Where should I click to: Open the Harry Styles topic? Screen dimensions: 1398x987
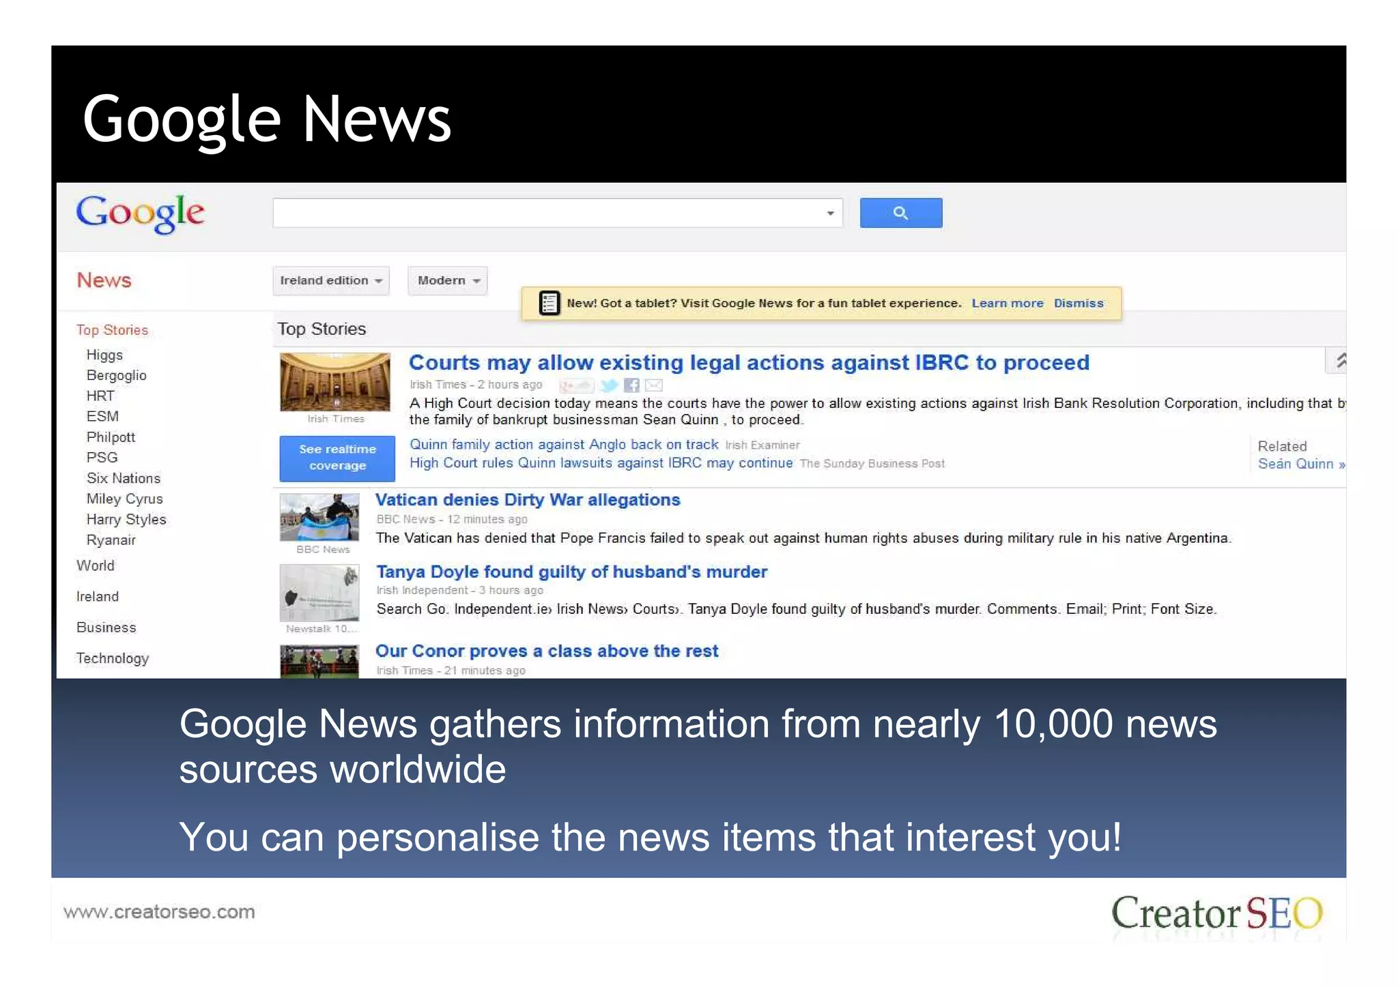pyautogui.click(x=126, y=519)
